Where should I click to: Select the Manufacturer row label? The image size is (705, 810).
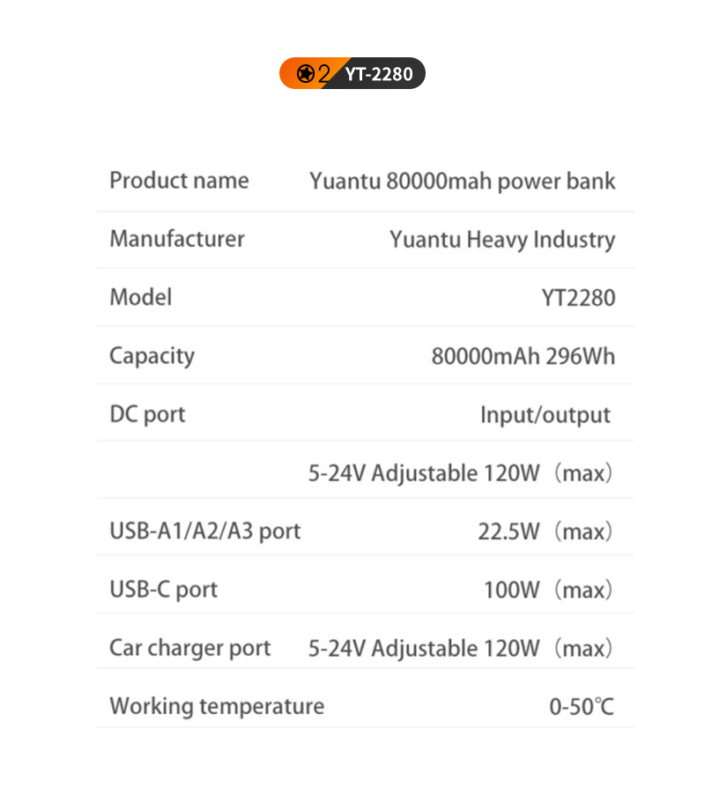(177, 239)
